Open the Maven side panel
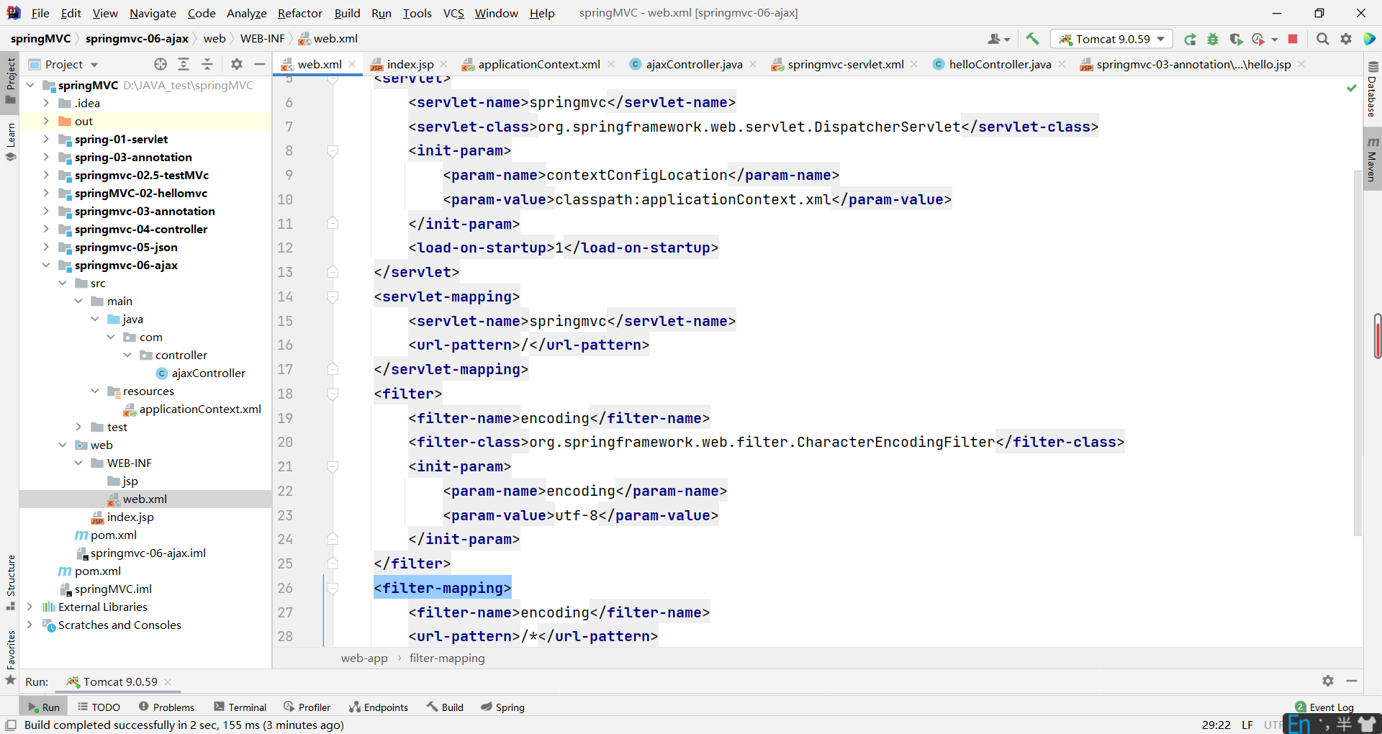This screenshot has width=1382, height=734. click(1373, 159)
